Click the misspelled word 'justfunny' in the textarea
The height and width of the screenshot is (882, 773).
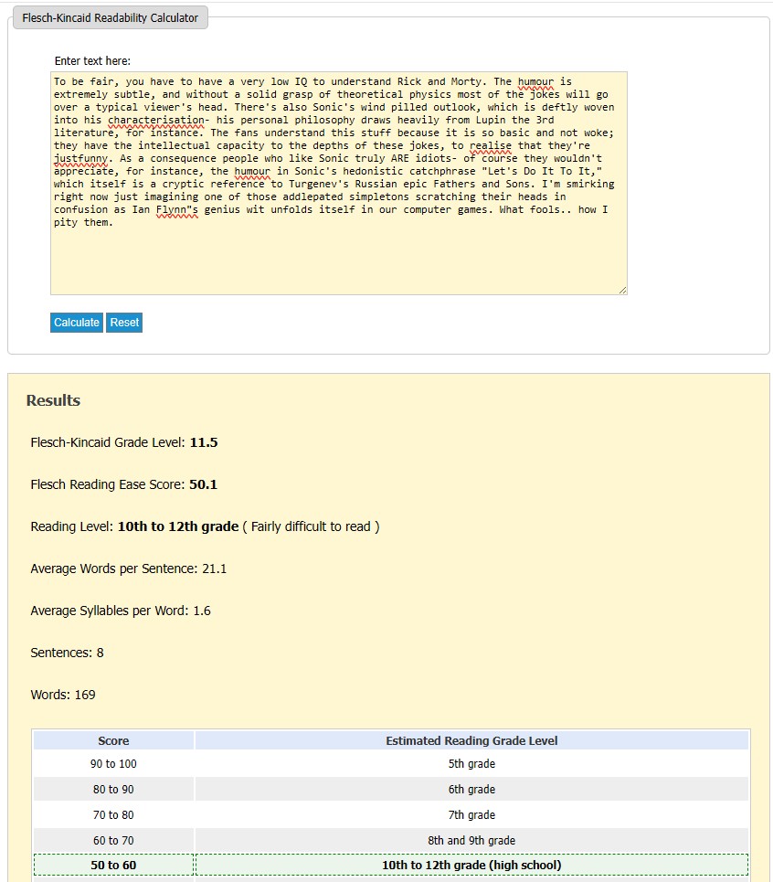click(80, 158)
